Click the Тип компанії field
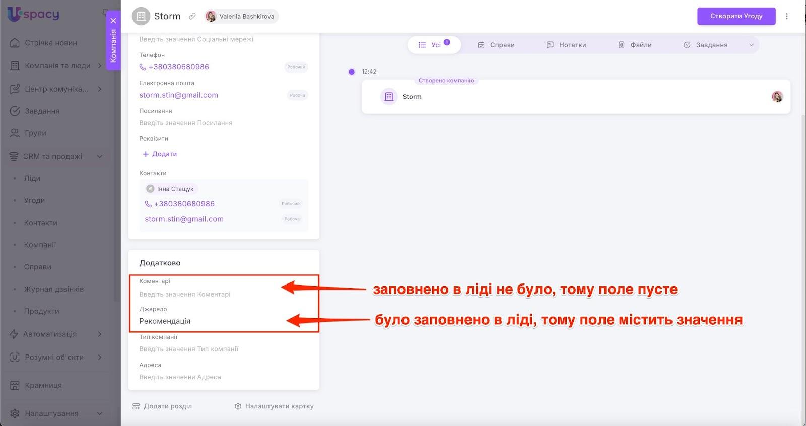This screenshot has width=806, height=426. tap(223, 349)
